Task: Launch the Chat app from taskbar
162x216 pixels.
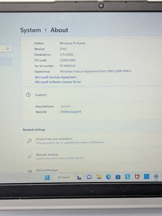Action: (x=89, y=177)
